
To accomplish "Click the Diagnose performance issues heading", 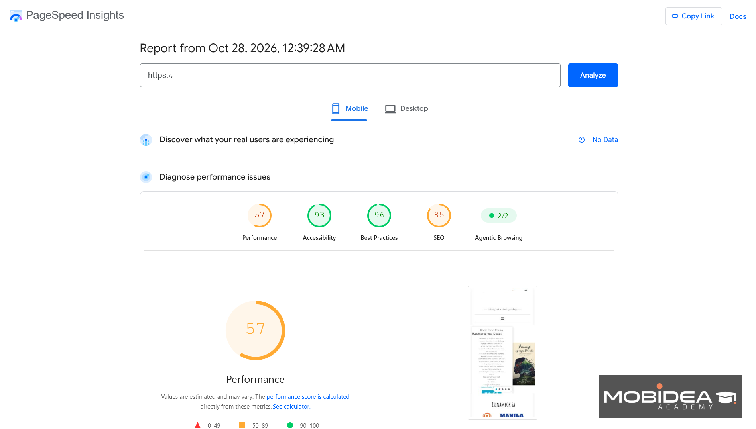I will tap(215, 177).
